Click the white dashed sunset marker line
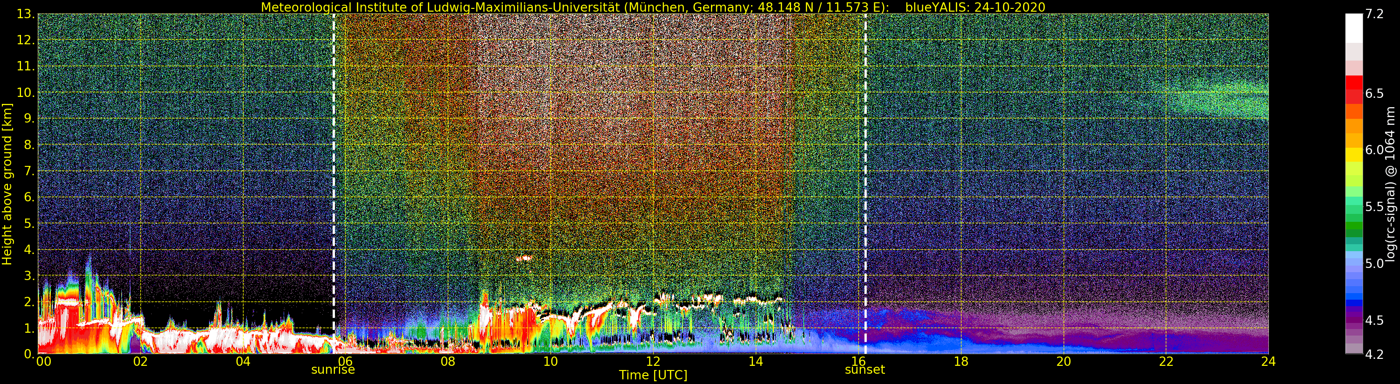 (865, 184)
